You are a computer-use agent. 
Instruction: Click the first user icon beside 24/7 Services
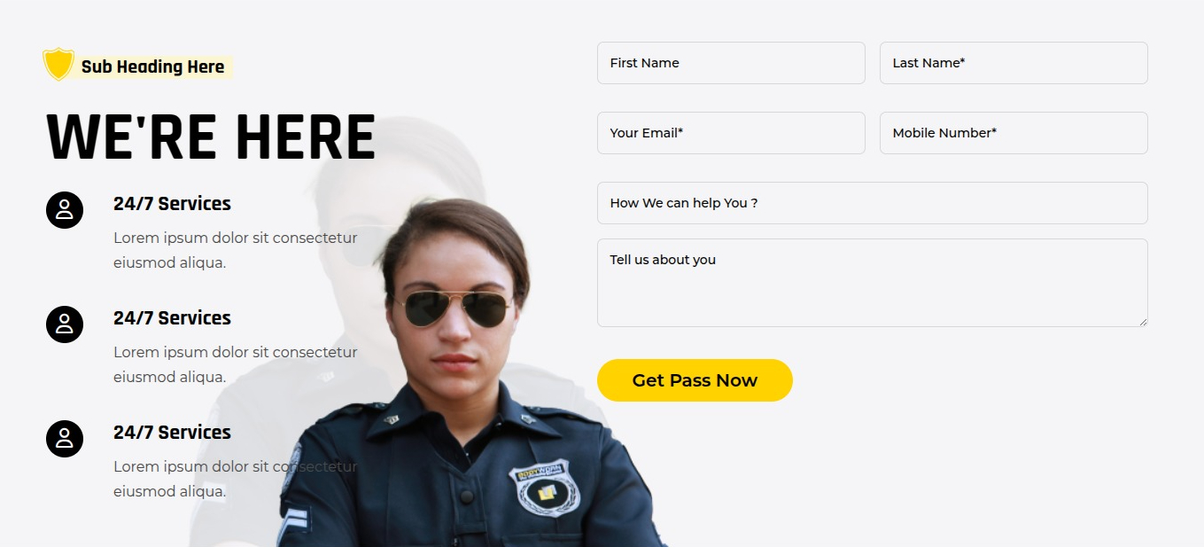(65, 210)
